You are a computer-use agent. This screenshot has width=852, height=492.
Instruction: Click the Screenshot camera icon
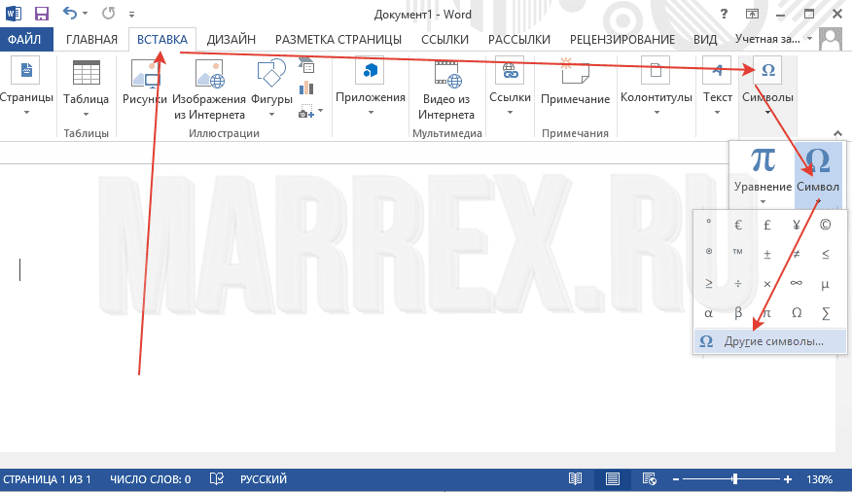pyautogui.click(x=306, y=111)
